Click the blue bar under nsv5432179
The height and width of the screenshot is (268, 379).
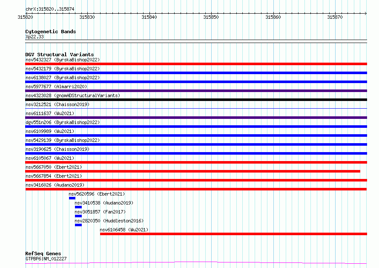click(x=196, y=73)
